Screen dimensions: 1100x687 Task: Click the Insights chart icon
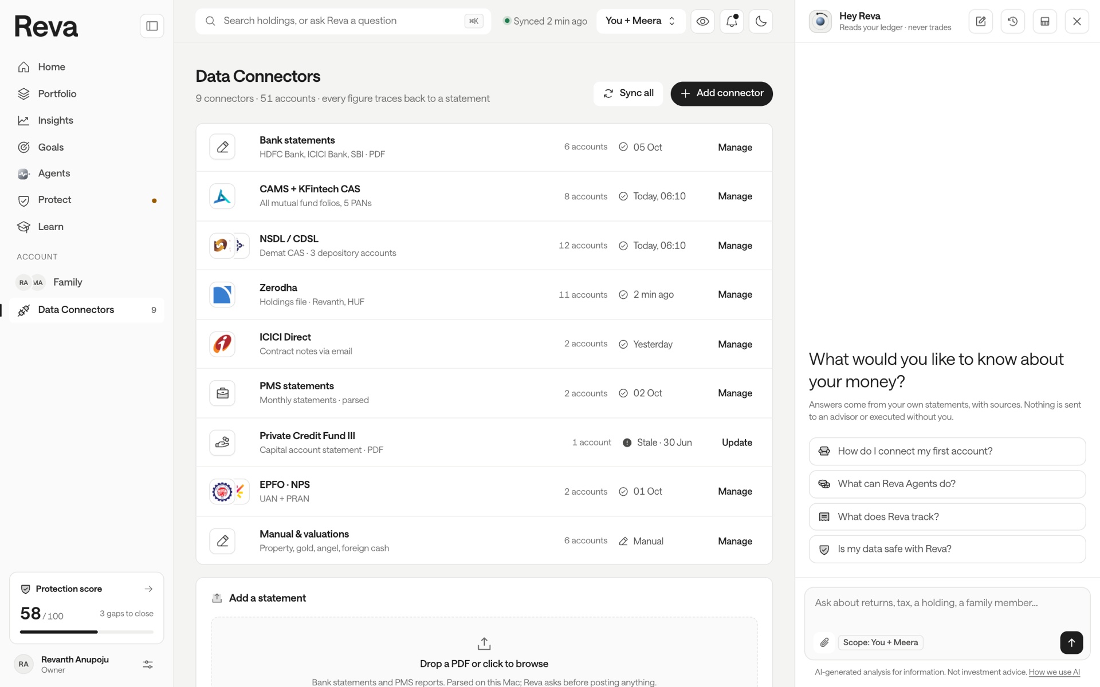[23, 120]
